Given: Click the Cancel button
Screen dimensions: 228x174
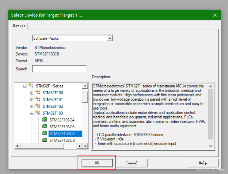Looking at the screenshot, I should [x=132, y=163].
